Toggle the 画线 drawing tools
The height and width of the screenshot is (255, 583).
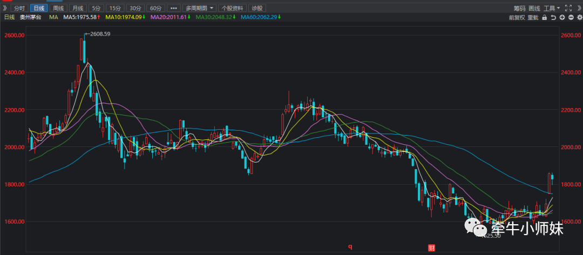[534, 8]
